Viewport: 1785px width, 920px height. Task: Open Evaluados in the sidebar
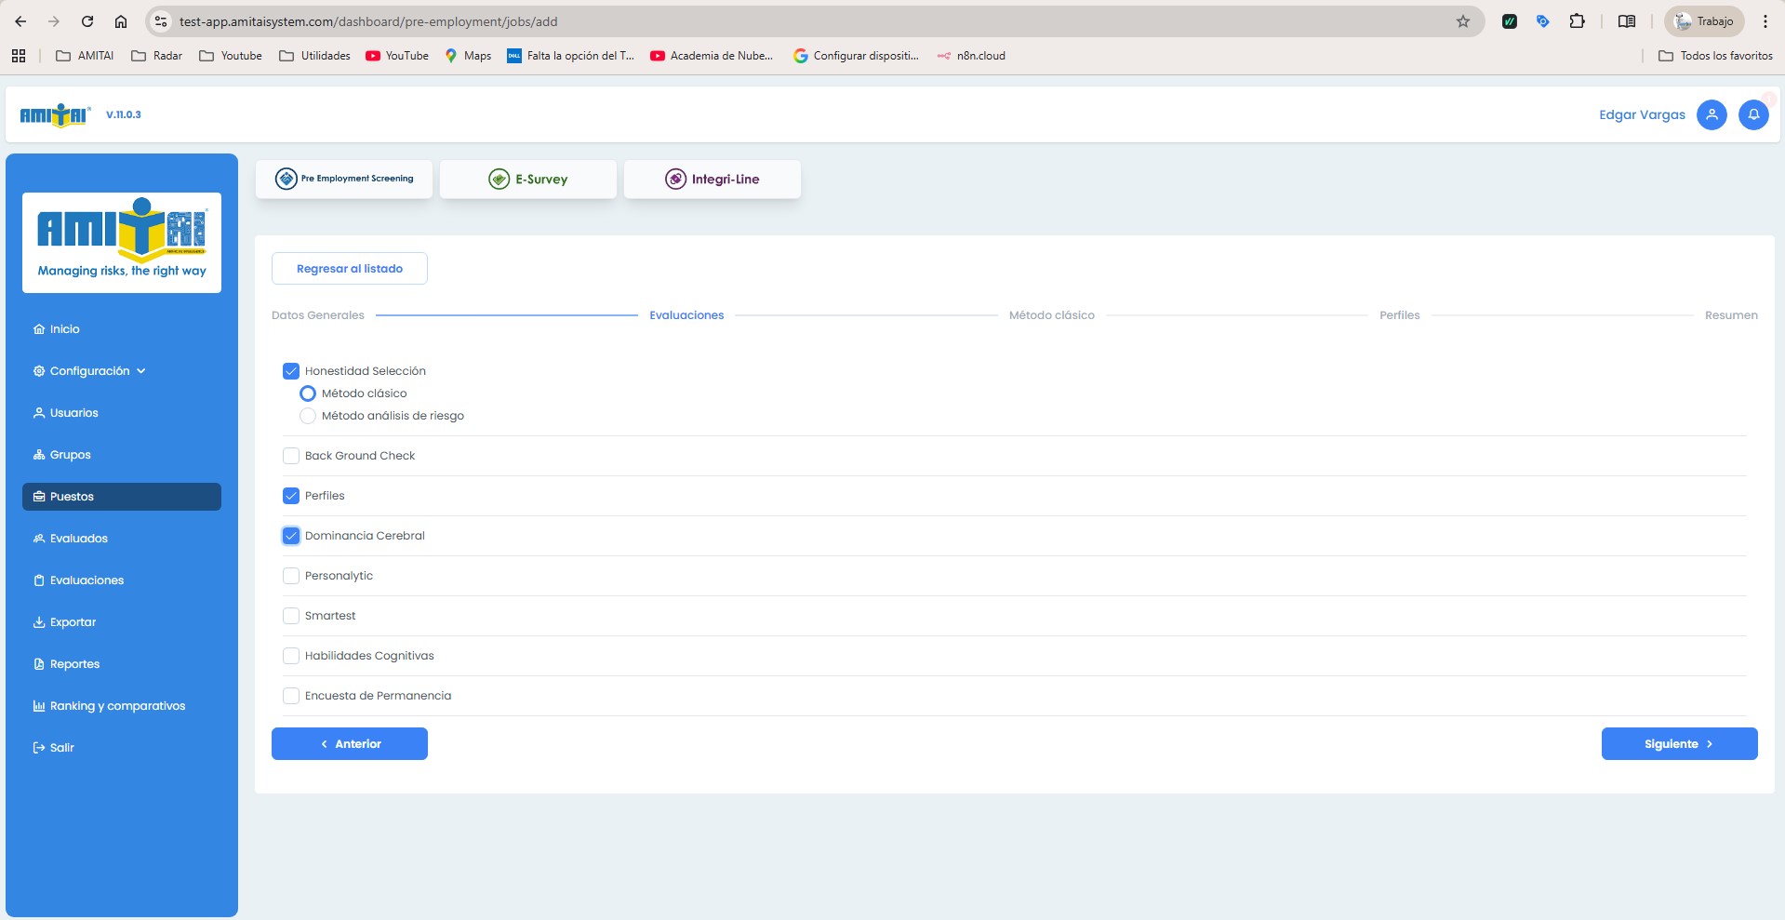coord(78,539)
